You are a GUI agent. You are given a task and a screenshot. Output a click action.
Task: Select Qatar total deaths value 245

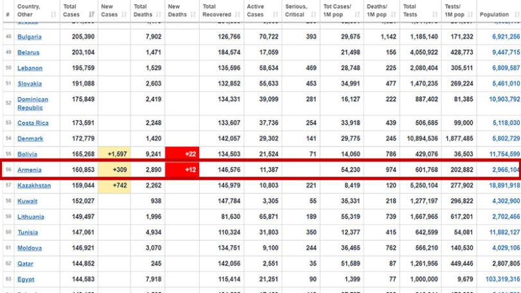pyautogui.click(x=156, y=263)
